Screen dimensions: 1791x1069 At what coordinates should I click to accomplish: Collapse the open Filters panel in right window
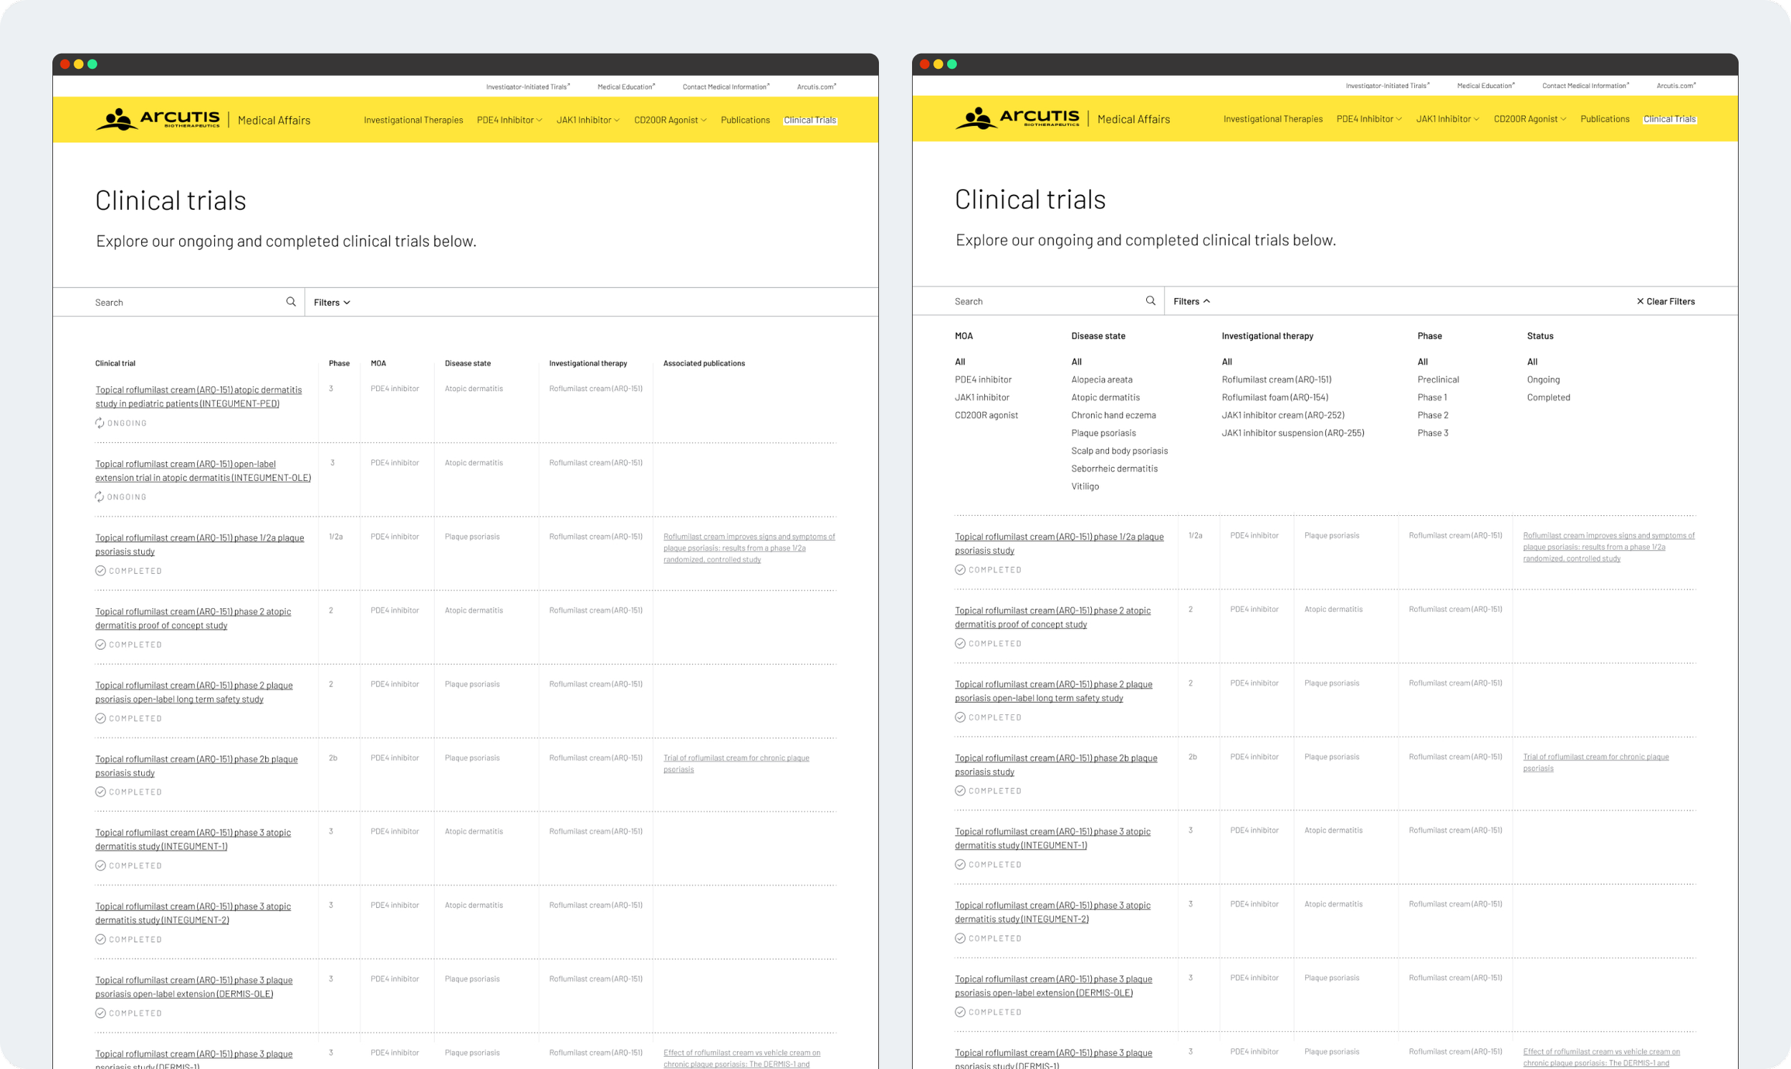click(x=1191, y=301)
